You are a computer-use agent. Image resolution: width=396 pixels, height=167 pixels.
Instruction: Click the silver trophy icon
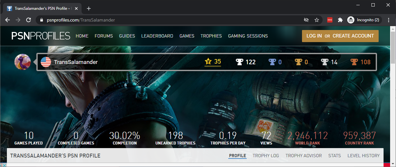pos(325,62)
